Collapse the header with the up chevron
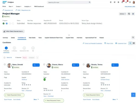The height and width of the screenshot is (104, 138). (69, 35)
